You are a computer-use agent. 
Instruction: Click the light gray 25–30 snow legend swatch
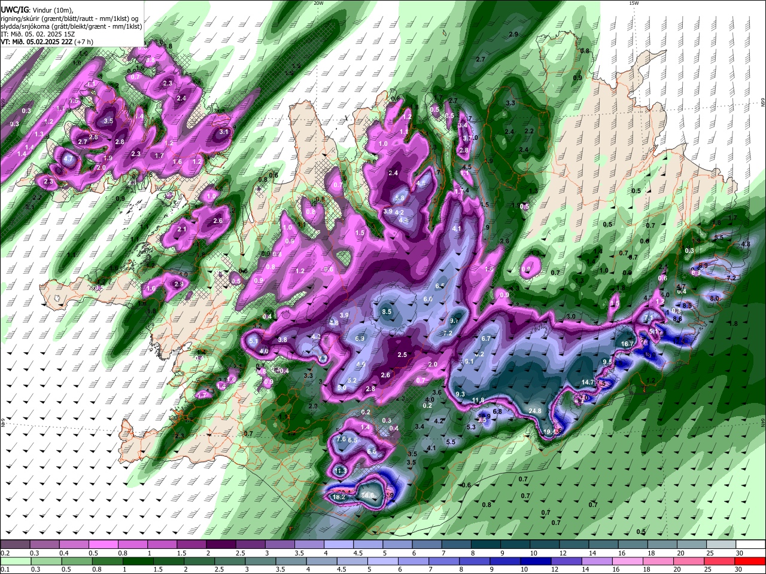pos(722,544)
